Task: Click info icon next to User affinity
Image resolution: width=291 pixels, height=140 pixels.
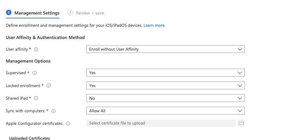Action: pyautogui.click(x=36, y=49)
